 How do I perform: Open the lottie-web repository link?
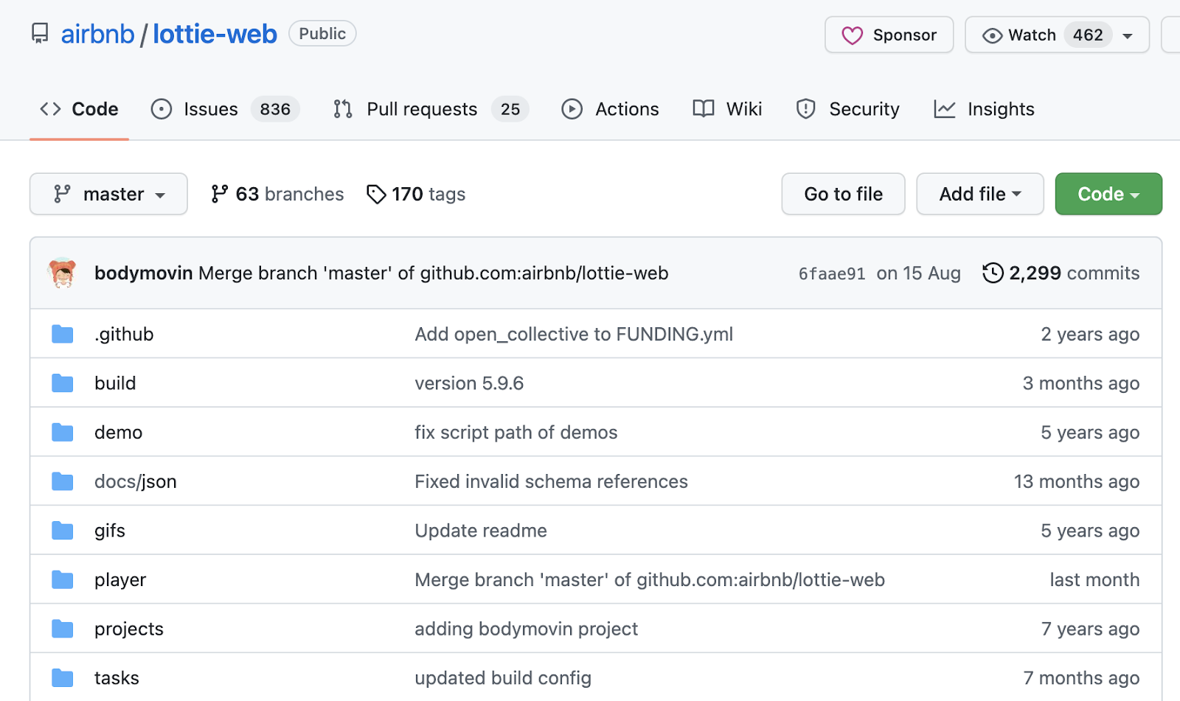[x=215, y=34]
